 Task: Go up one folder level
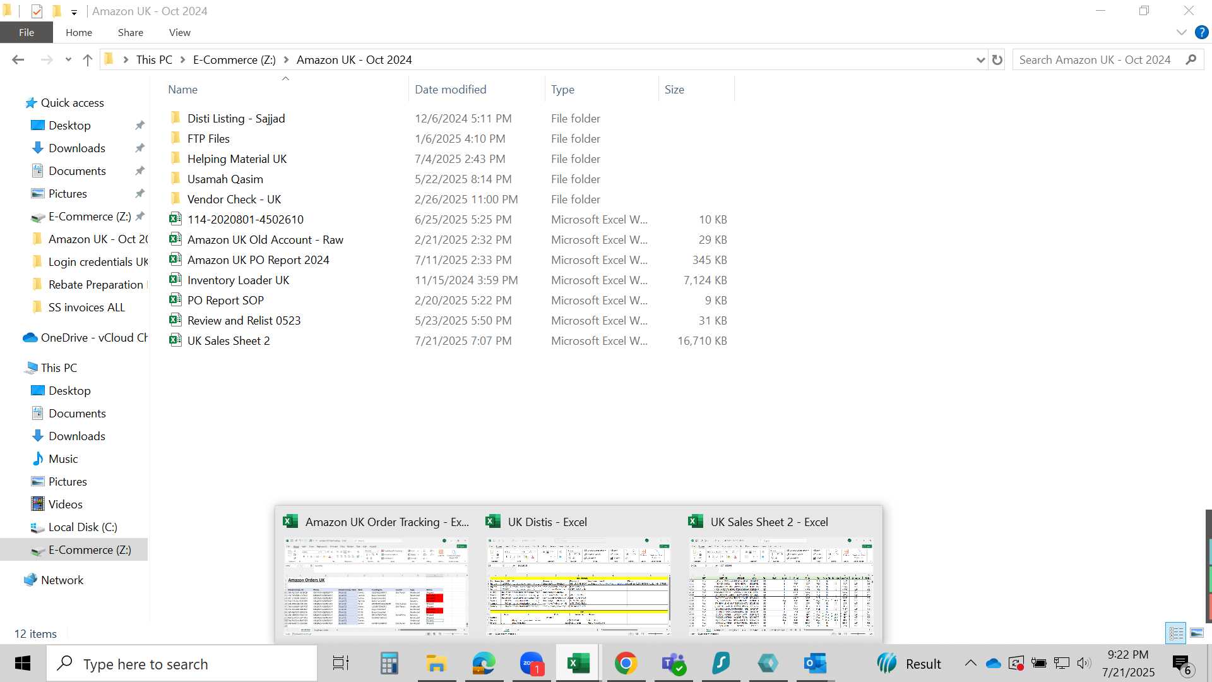point(88,60)
